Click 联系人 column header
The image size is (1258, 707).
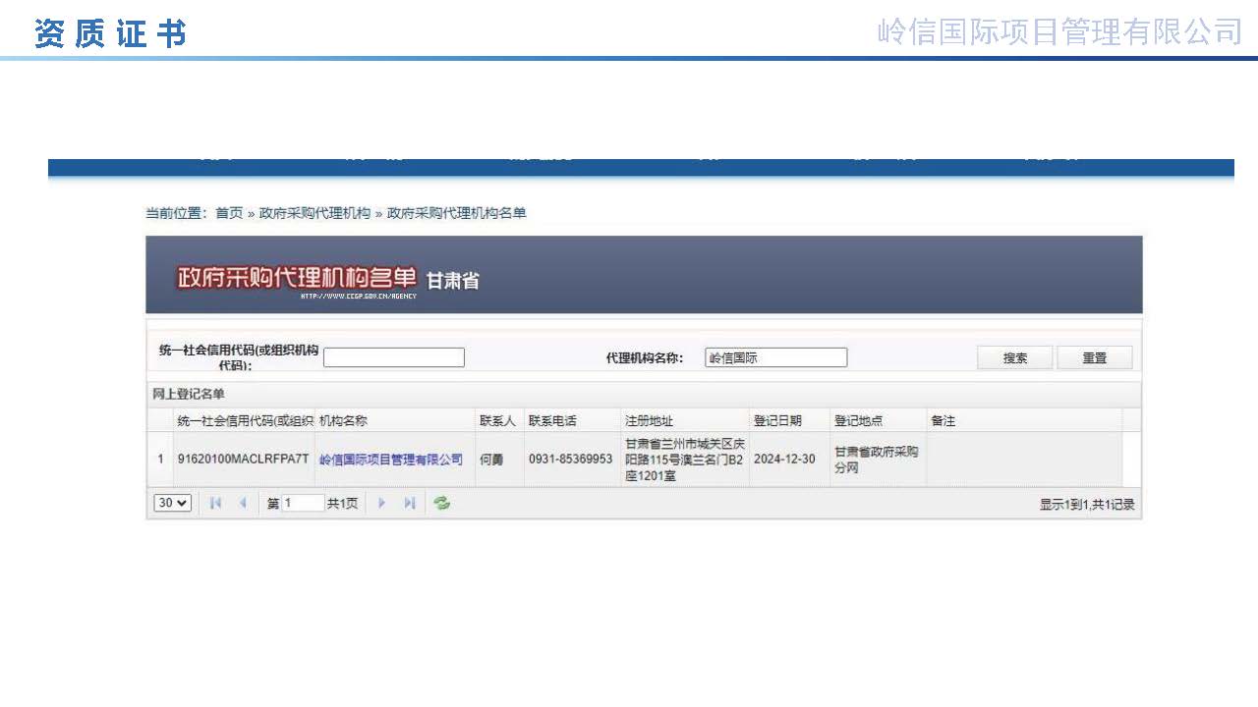pyautogui.click(x=499, y=420)
